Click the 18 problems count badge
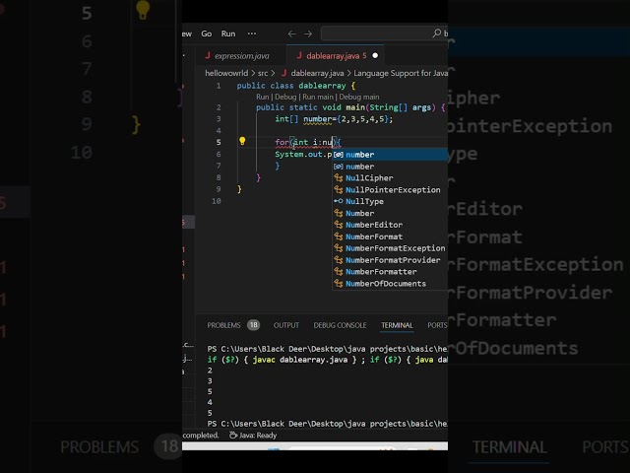Viewport: 630px width, 473px height. pos(254,325)
